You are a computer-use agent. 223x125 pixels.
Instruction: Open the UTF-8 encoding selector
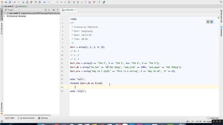tap(199, 122)
